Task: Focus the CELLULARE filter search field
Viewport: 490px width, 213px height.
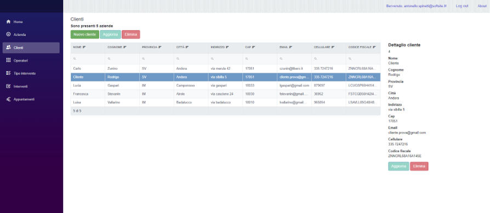Action: coord(328,58)
